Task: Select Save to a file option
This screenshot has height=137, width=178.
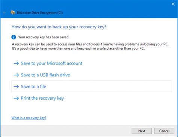Action: point(92,86)
